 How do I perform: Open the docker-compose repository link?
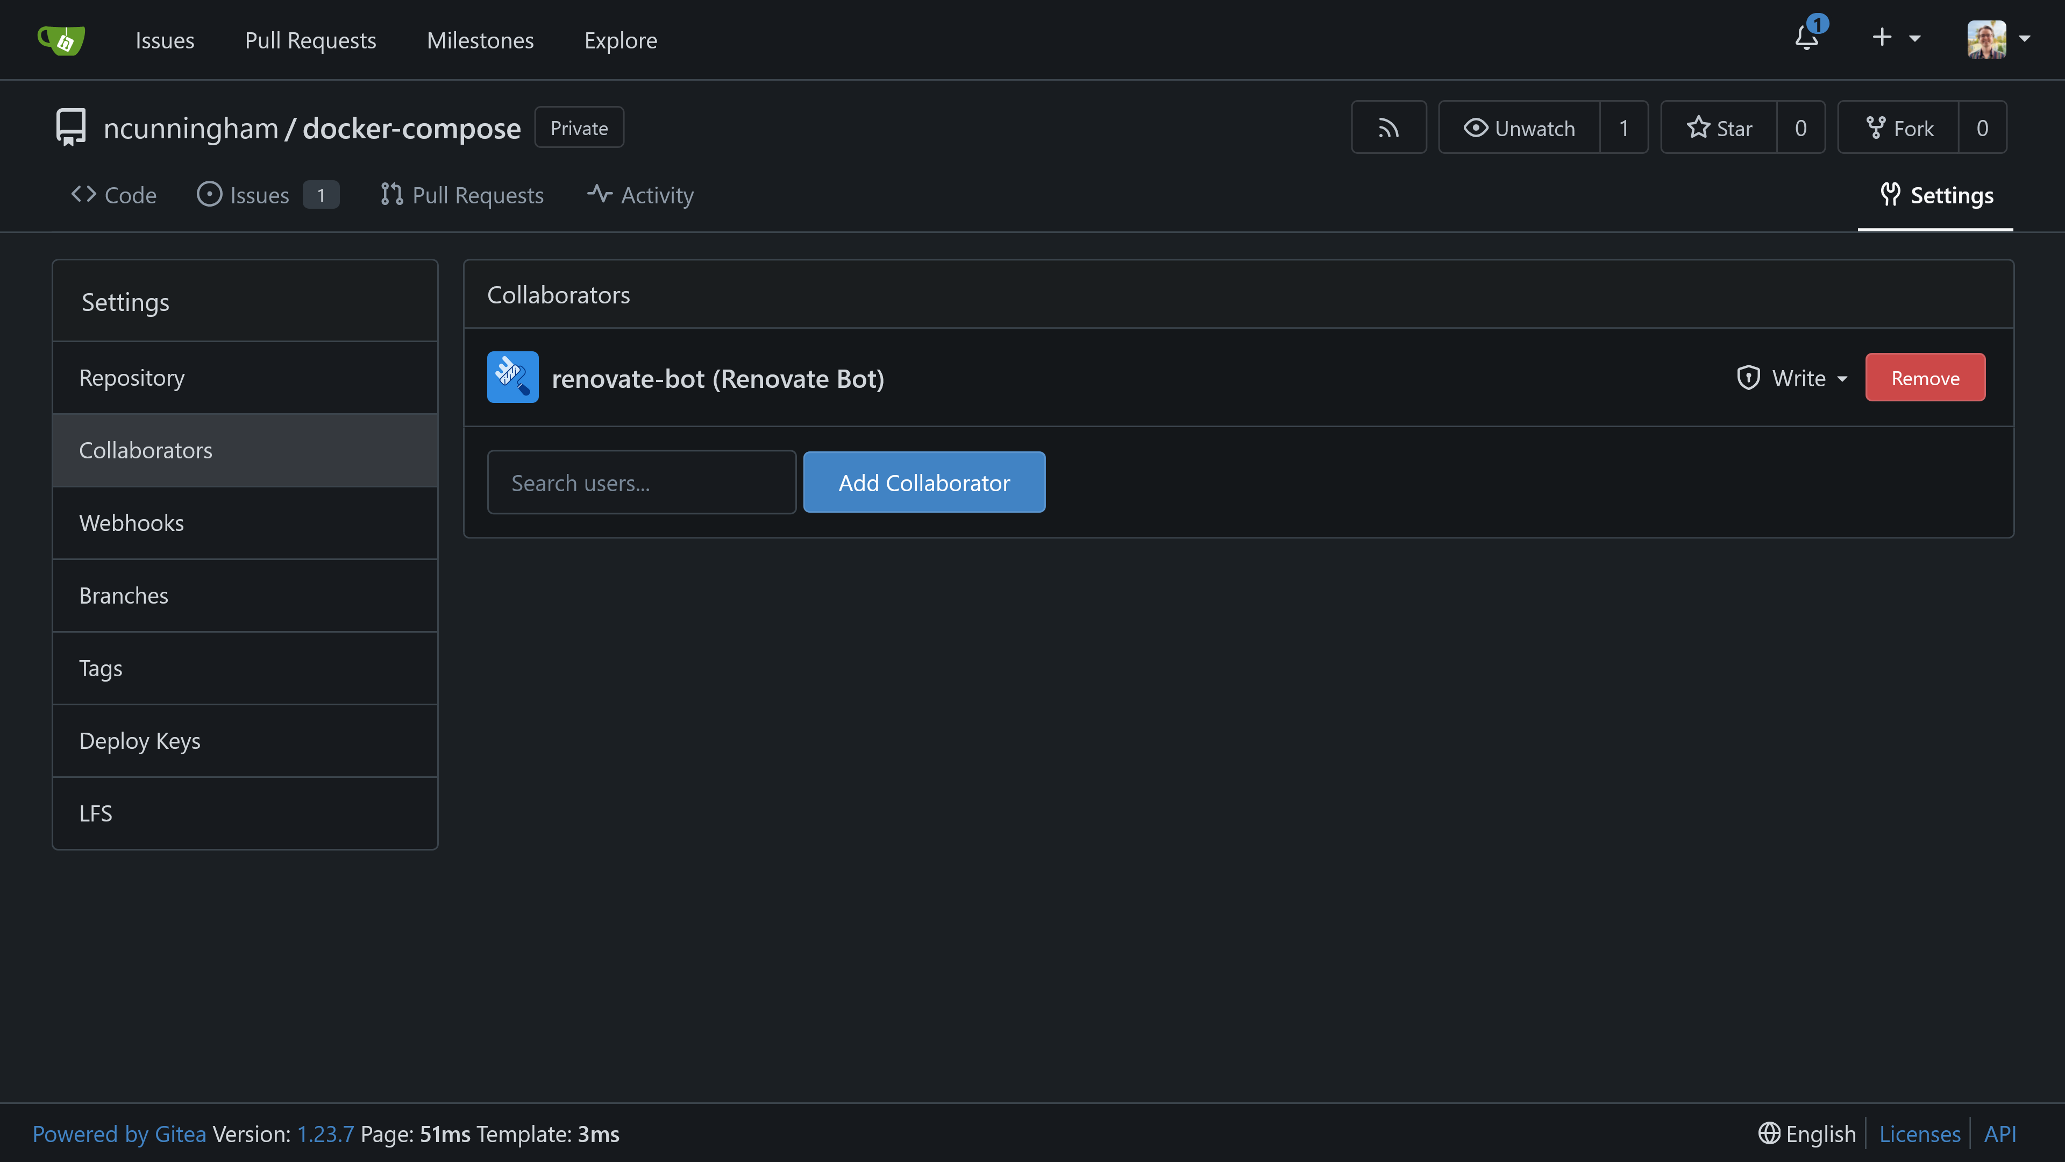click(411, 129)
